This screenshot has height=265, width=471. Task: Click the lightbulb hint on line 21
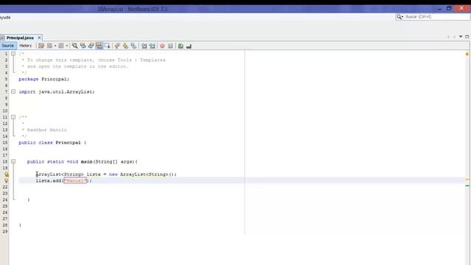pos(7,180)
